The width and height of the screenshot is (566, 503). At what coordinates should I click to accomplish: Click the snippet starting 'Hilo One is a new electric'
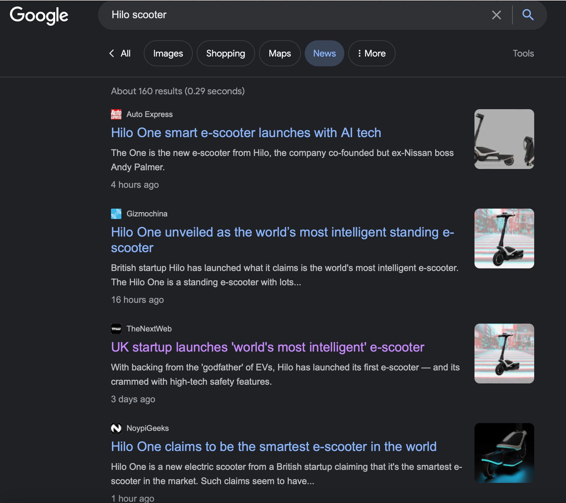click(x=287, y=474)
